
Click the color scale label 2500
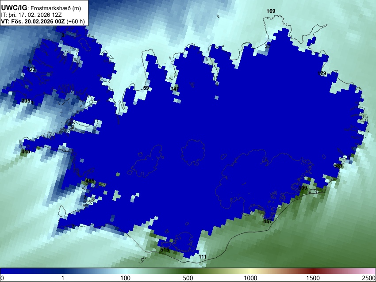(x=369, y=278)
